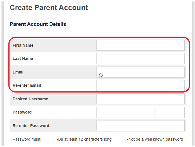The height and width of the screenshot is (147, 195).
Task: Select the Email label
Action: coord(18,72)
